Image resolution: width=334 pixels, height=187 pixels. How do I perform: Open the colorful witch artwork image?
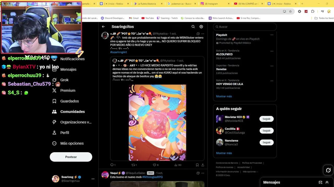pyautogui.click(x=157, y=123)
